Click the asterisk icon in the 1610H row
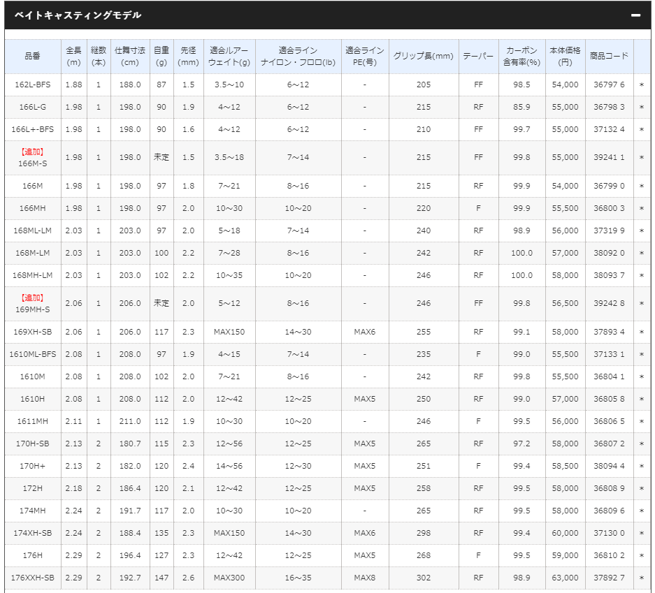The image size is (655, 593). 641,399
